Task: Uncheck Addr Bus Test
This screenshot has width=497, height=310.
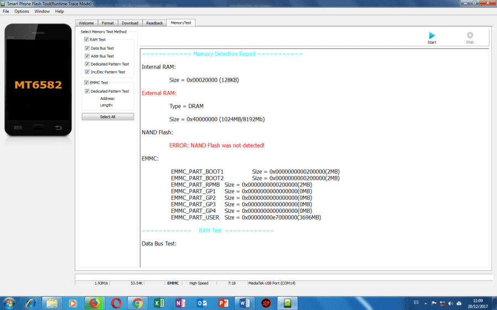Action: point(87,56)
